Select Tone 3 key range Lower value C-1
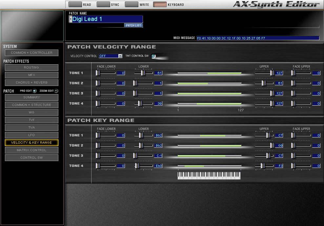 click(x=158, y=155)
